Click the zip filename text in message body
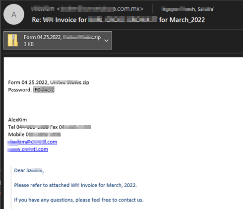The height and width of the screenshot is (209, 243). [x=49, y=82]
